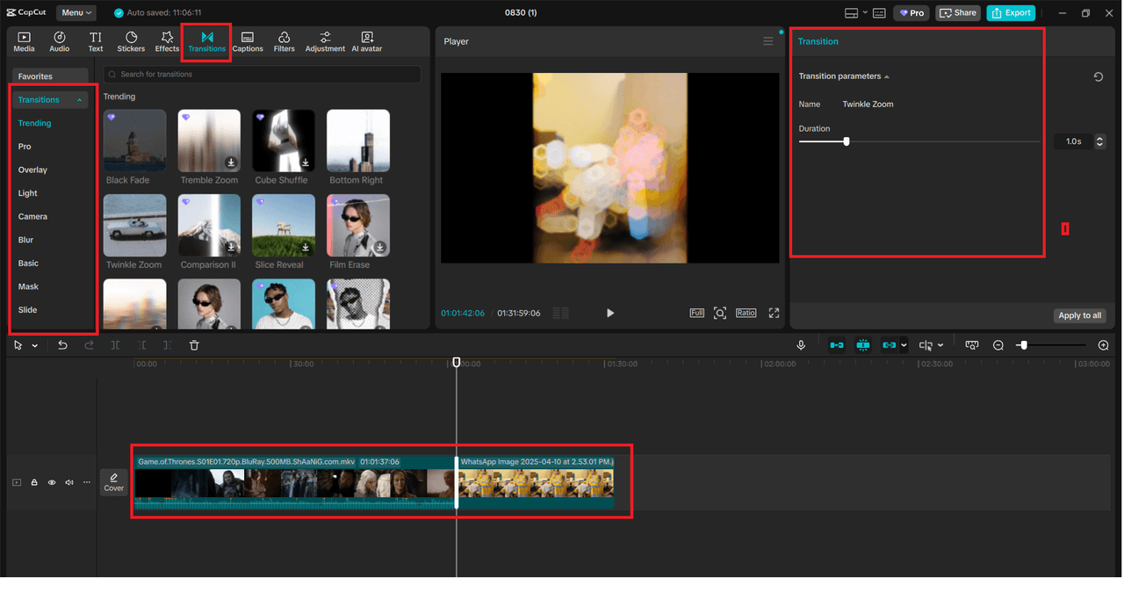The image size is (1124, 593).
Task: Zoom in the timeline with plus icon
Action: pyautogui.click(x=1104, y=345)
